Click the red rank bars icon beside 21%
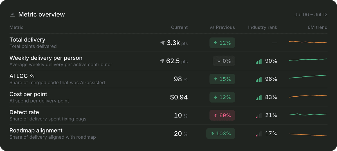The height and width of the screenshot is (151, 337). [x=259, y=116]
